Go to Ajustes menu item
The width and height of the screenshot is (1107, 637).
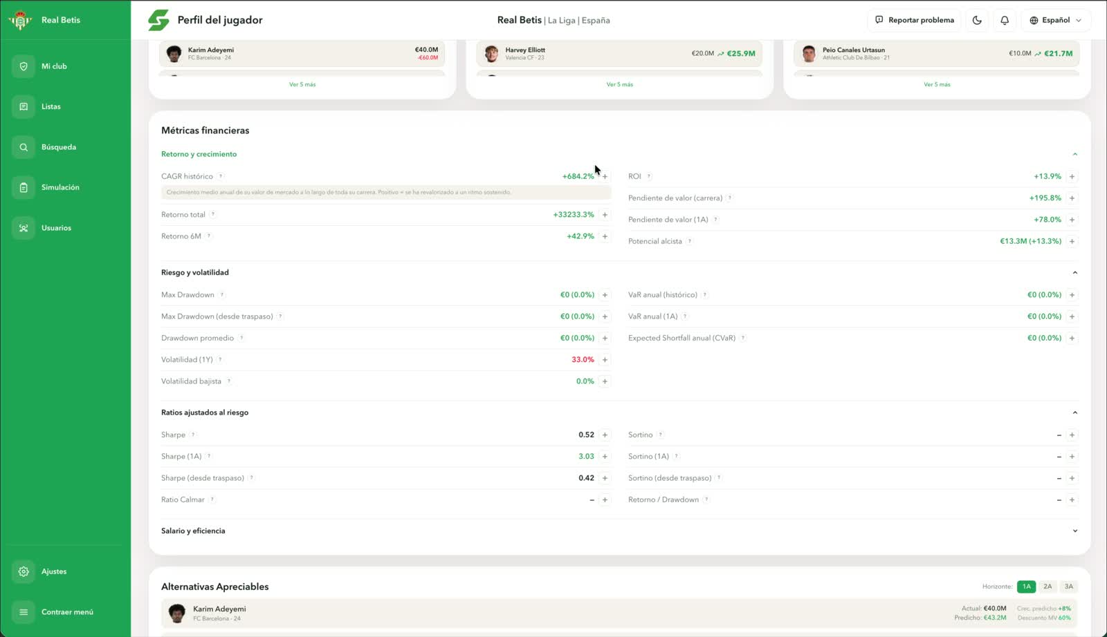tap(54, 571)
